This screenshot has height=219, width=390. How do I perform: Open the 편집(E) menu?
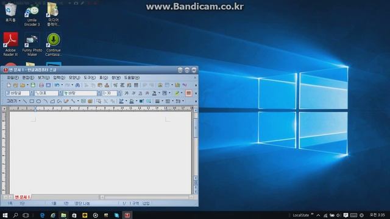pos(28,78)
